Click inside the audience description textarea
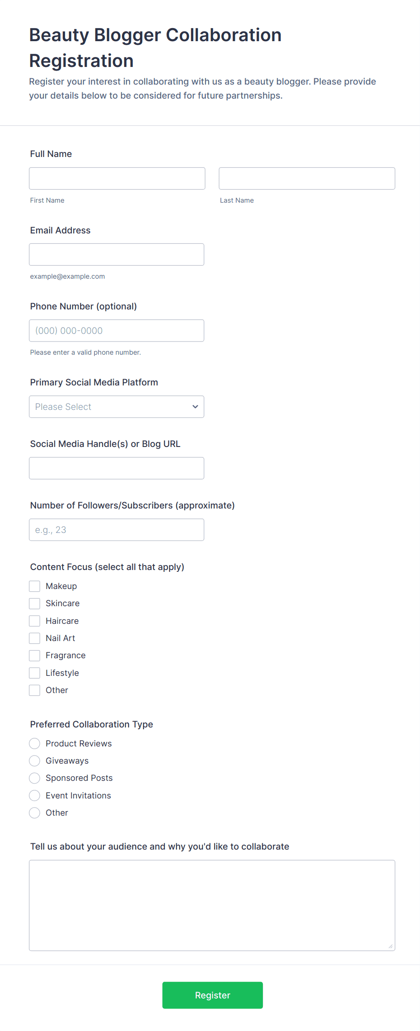 click(211, 905)
